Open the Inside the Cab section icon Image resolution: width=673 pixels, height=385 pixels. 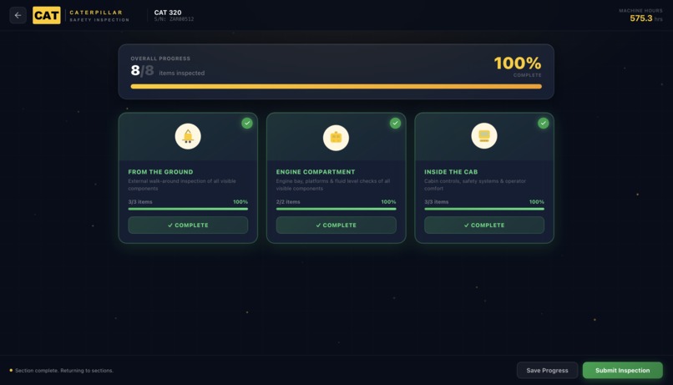[484, 135]
